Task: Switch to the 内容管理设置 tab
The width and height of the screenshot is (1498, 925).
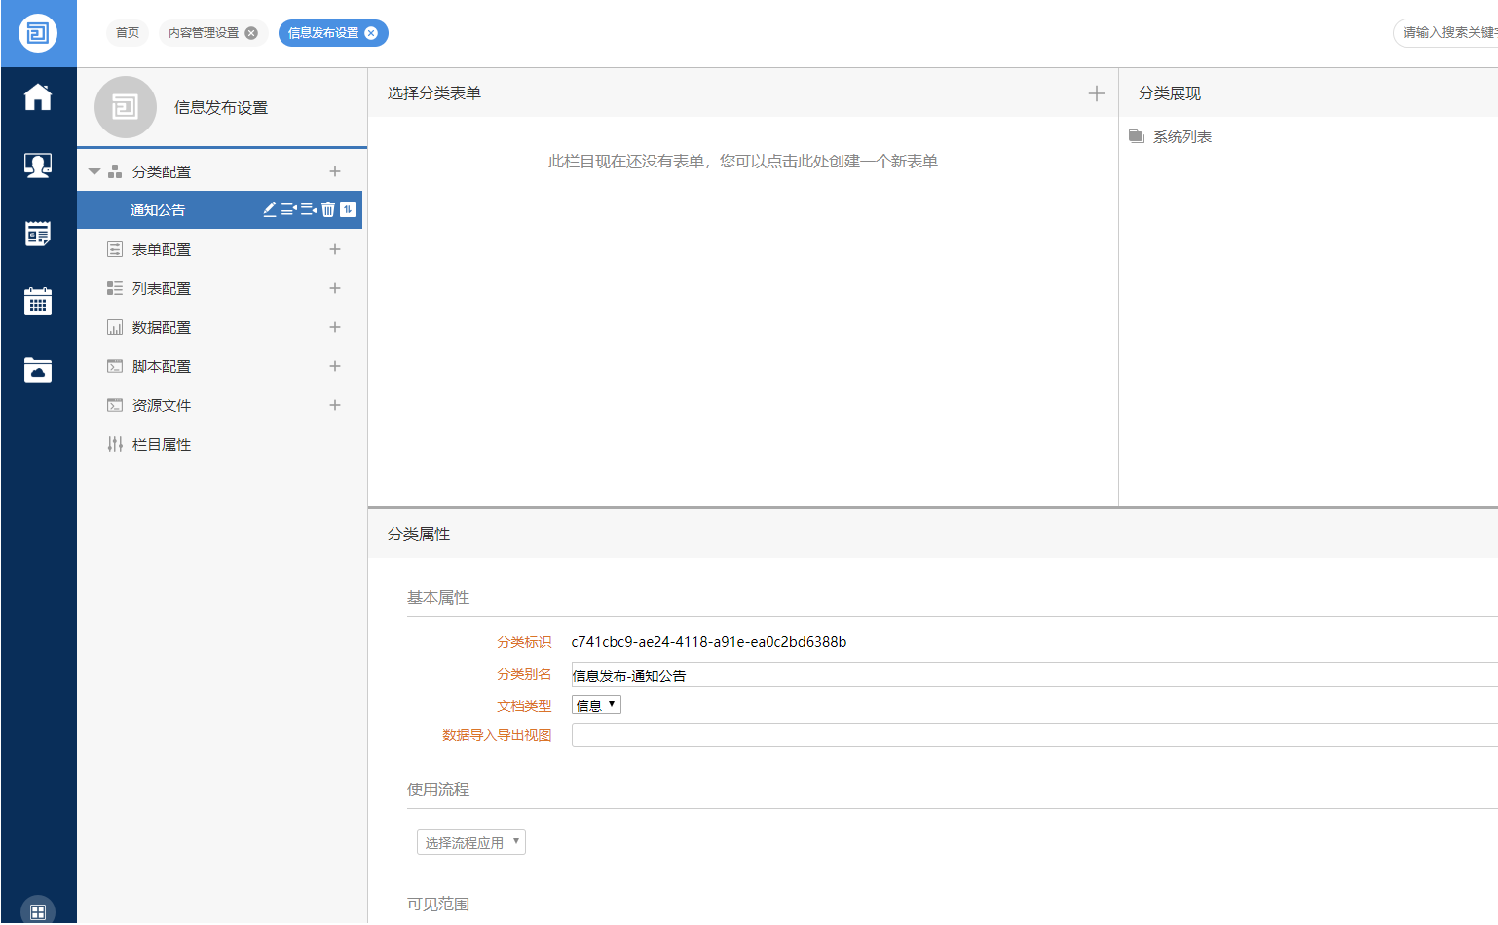Action: (x=204, y=33)
